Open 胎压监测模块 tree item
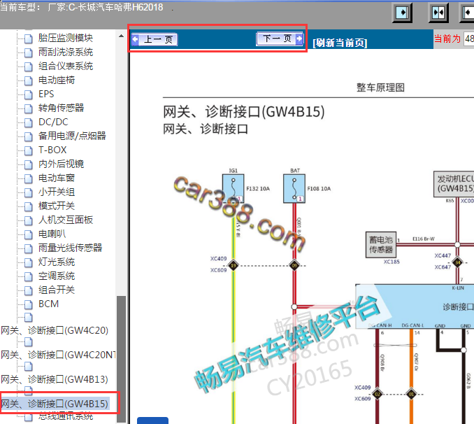Image resolution: width=474 pixels, height=424 pixels. point(65,38)
